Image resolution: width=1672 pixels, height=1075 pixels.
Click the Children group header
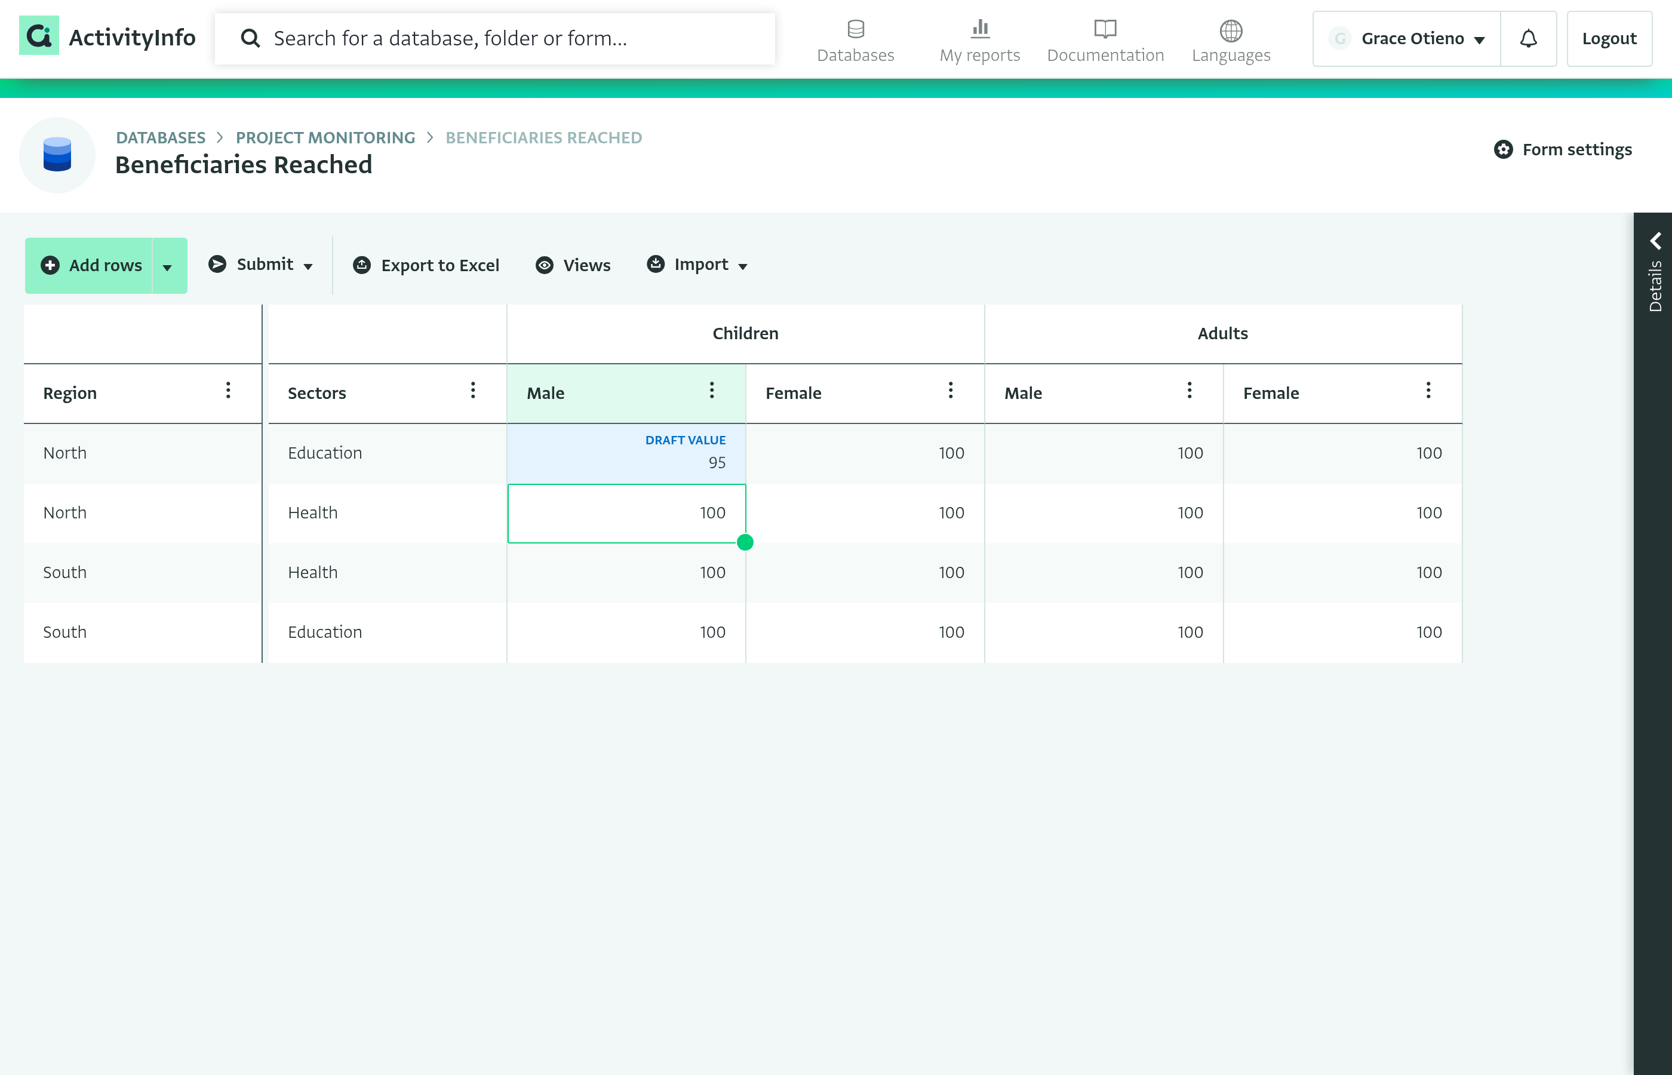[x=745, y=334]
